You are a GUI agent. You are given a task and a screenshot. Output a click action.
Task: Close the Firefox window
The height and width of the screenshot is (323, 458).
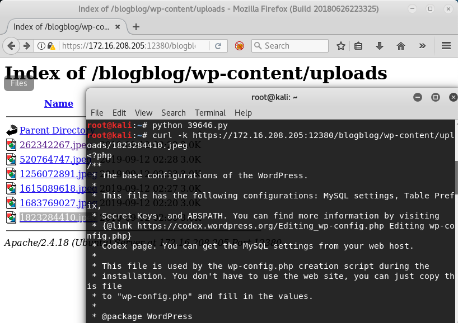pyautogui.click(x=448, y=9)
